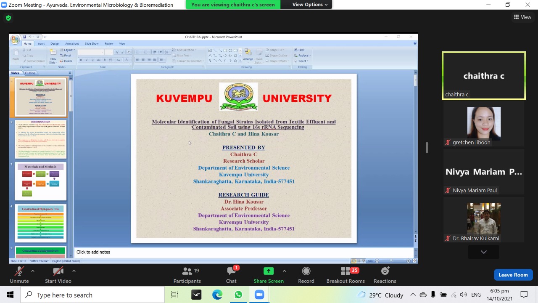538x303 pixels.
Task: Open the View ribbon tab
Action: pyautogui.click(x=122, y=44)
